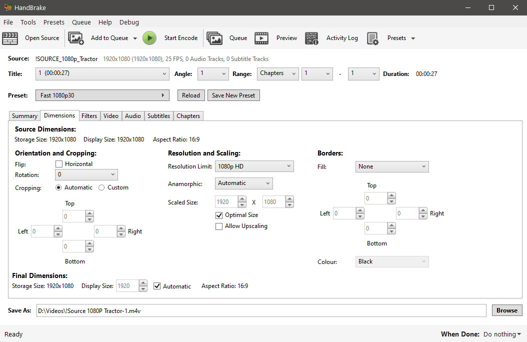The width and height of the screenshot is (527, 342).
Task: Open the Activity Log icon
Action: 311,38
